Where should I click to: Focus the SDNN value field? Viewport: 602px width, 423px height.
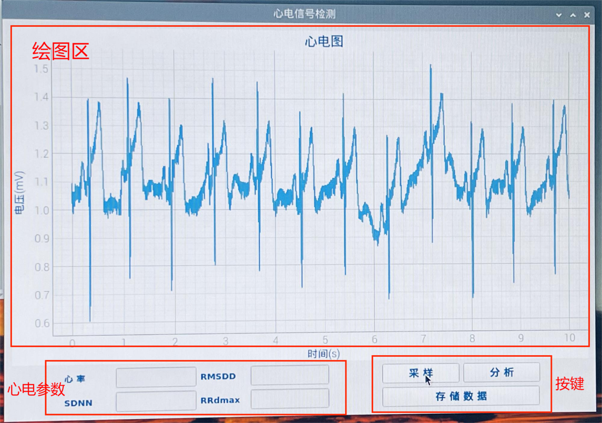pyautogui.click(x=156, y=402)
